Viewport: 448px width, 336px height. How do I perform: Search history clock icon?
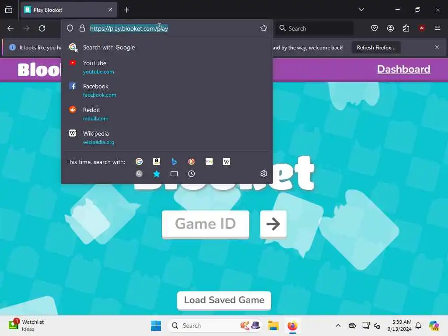(x=192, y=174)
